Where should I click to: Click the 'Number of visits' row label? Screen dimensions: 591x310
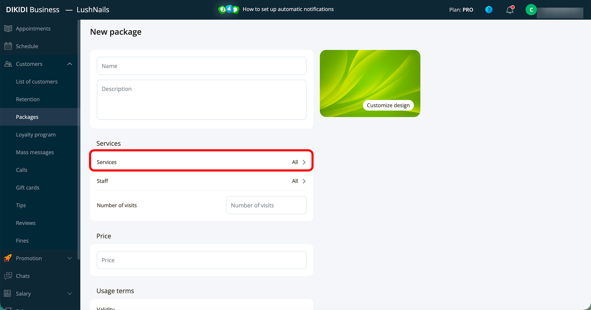click(117, 206)
